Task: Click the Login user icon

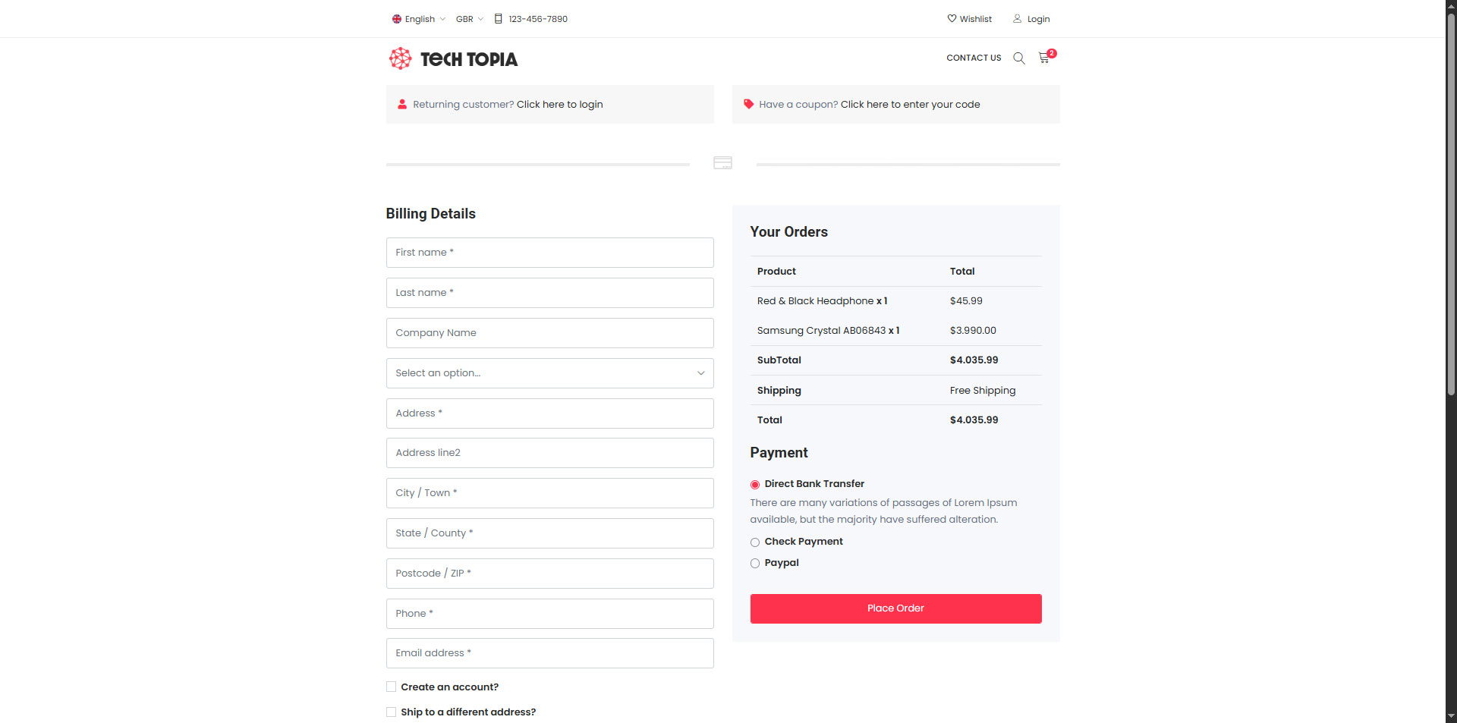Action: coord(1017,18)
